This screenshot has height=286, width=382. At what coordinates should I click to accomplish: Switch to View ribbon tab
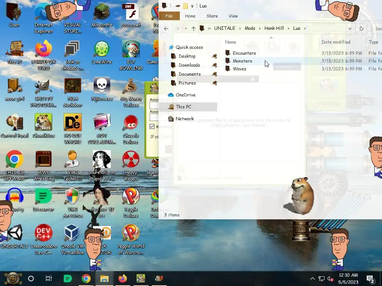[233, 16]
